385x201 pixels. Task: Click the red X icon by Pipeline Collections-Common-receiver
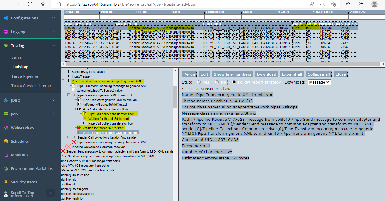coord(68,147)
